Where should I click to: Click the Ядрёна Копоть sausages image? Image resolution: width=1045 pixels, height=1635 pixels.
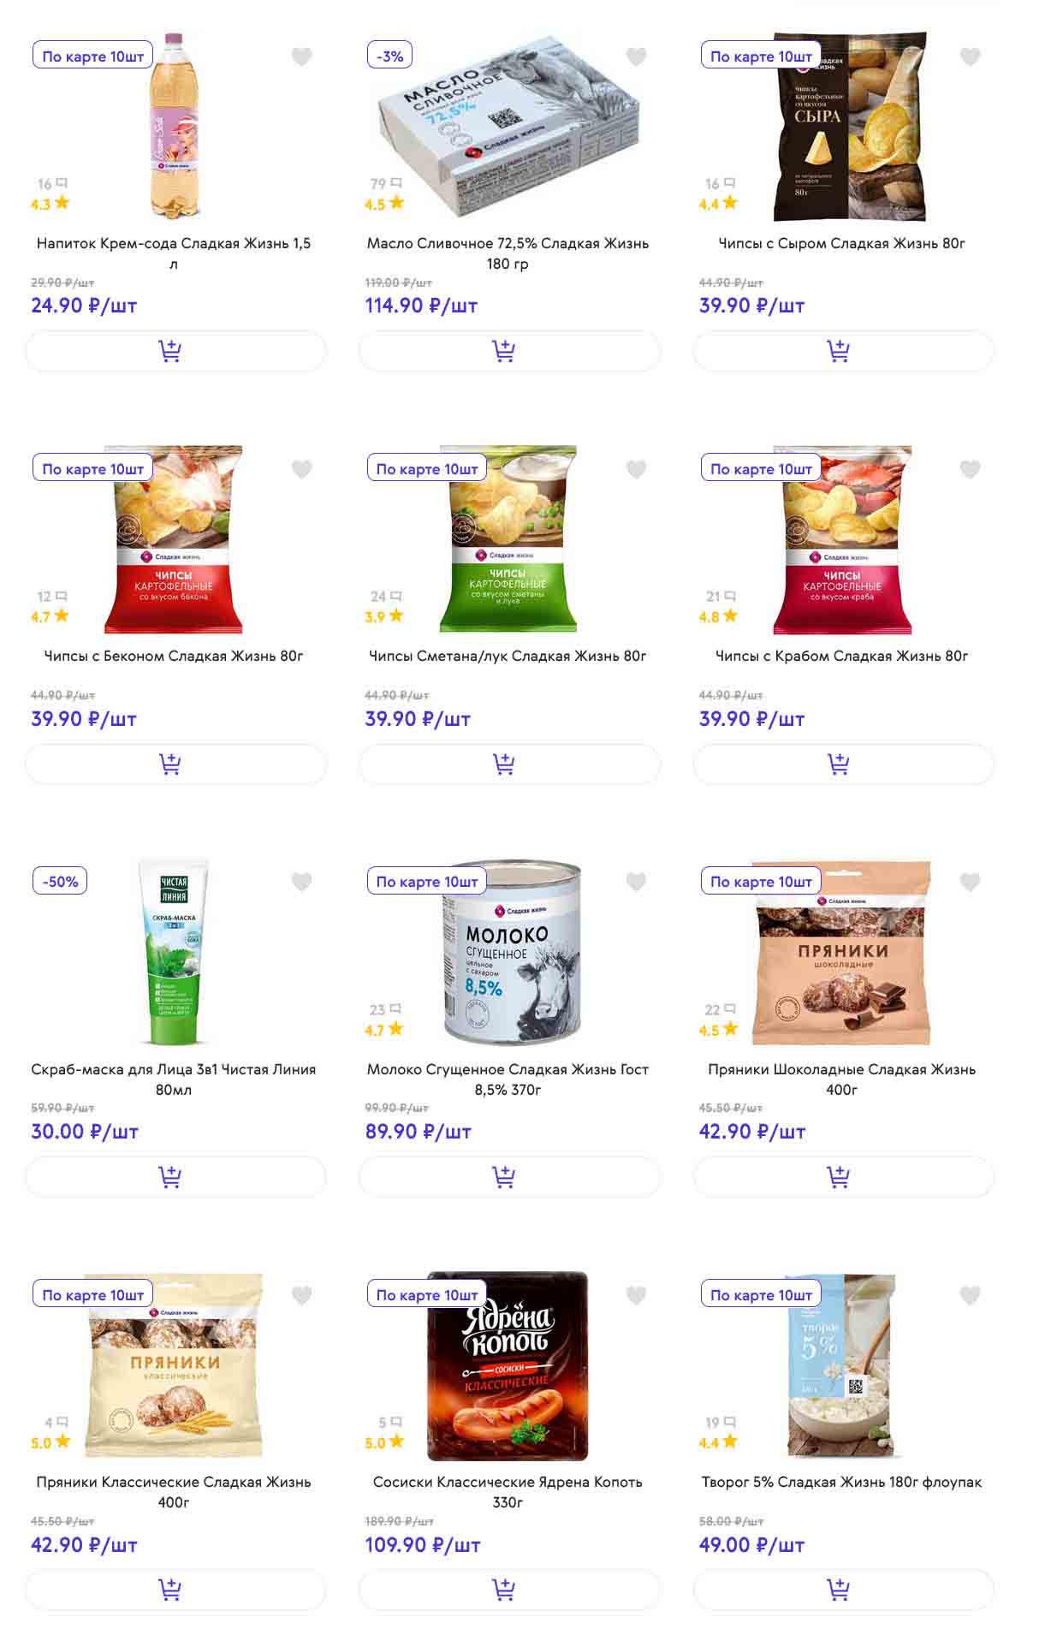tap(508, 1365)
